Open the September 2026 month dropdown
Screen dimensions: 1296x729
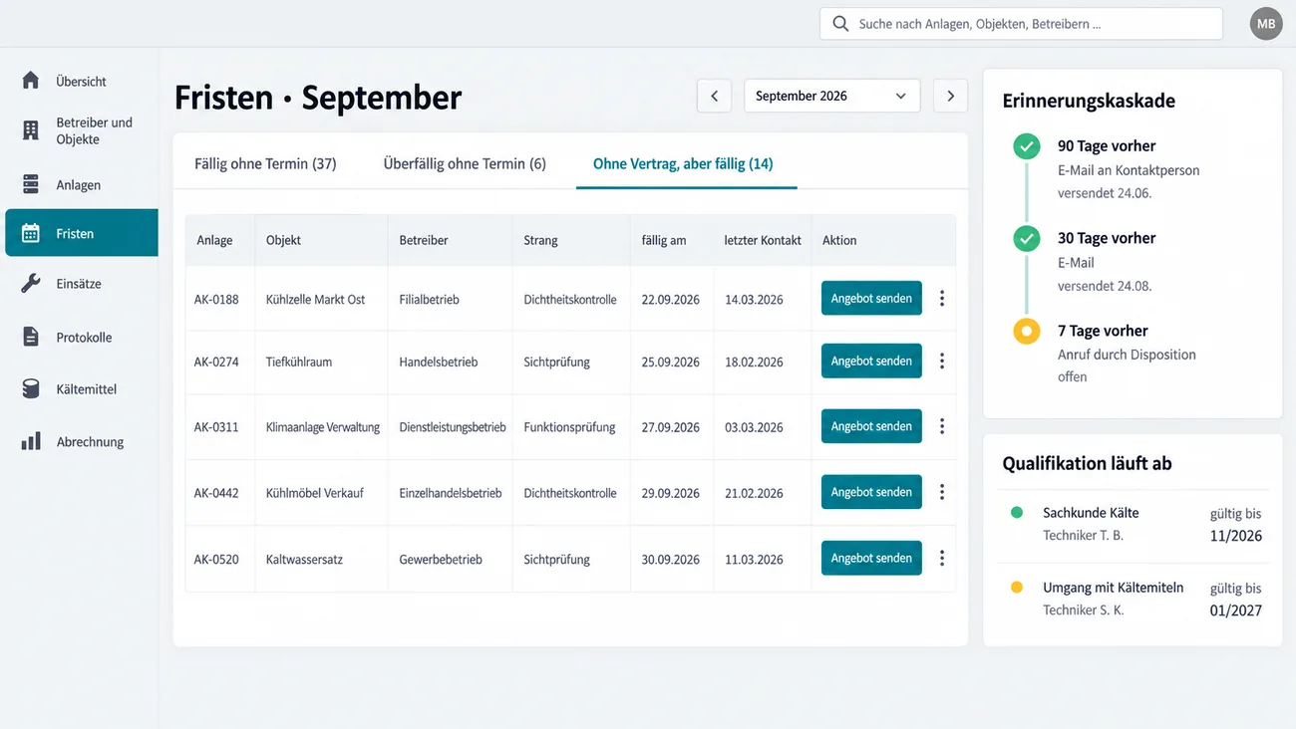831,96
